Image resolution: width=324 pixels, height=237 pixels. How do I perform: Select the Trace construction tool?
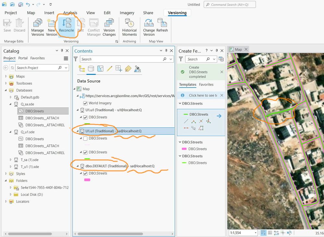201,128
